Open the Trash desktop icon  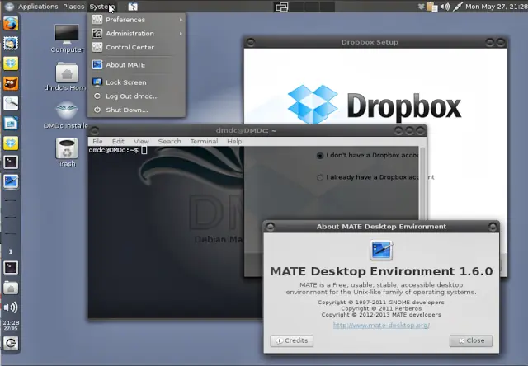(x=67, y=152)
